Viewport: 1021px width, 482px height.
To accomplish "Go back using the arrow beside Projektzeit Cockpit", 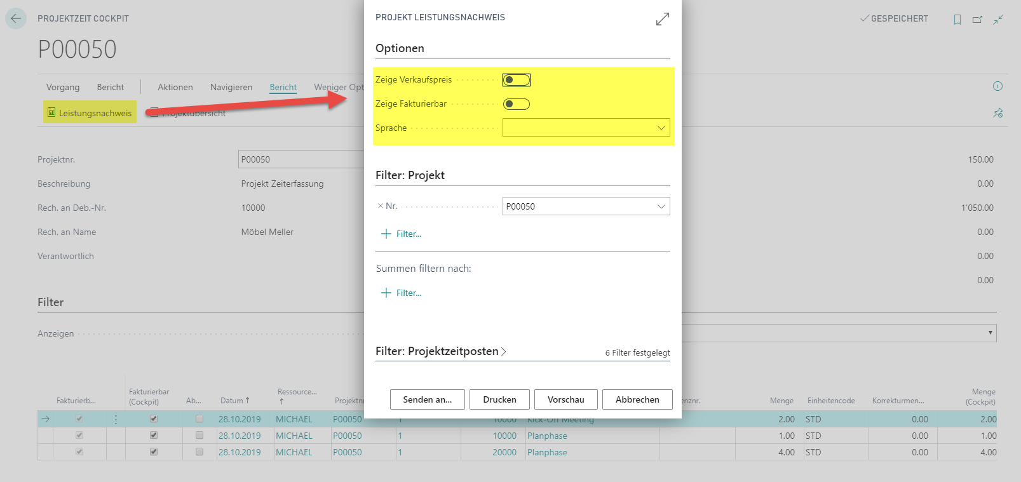I will [16, 18].
